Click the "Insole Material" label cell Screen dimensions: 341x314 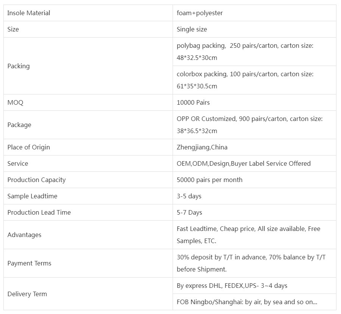(29, 13)
